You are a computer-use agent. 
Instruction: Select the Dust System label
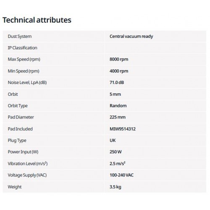pos(20,37)
